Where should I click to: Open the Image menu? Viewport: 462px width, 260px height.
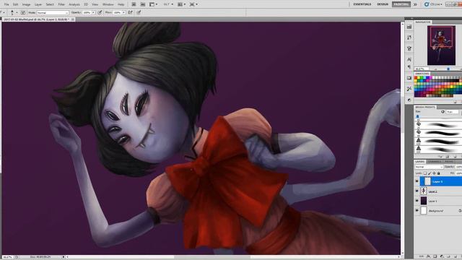(26, 4)
